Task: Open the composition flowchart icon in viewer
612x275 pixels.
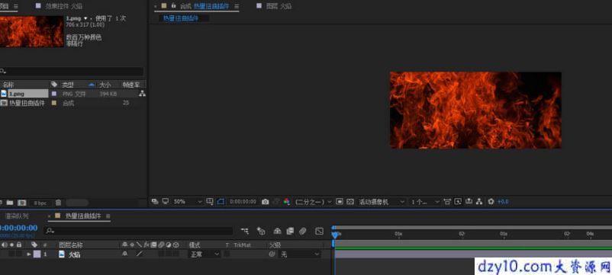Action: [x=479, y=201]
